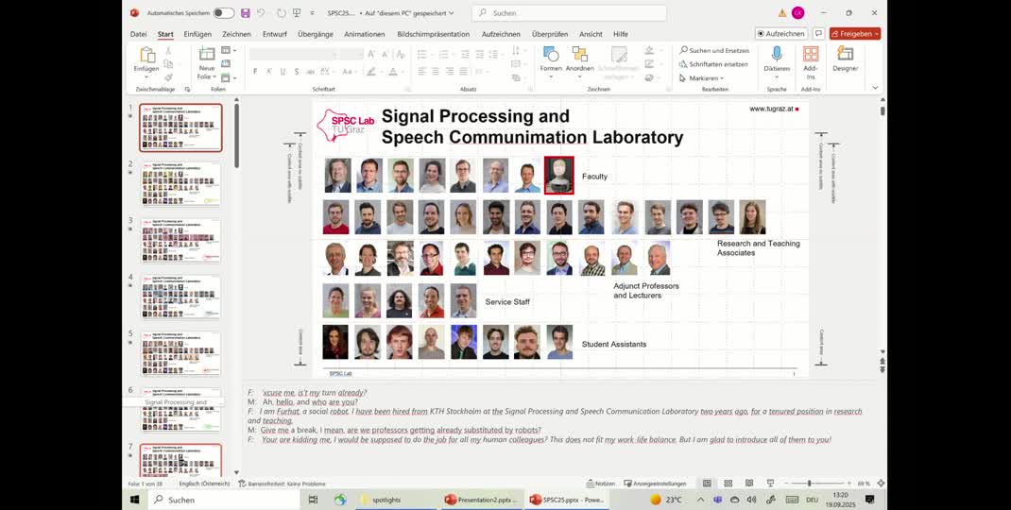Click the Einfügen paste clipboard icon

point(147,56)
